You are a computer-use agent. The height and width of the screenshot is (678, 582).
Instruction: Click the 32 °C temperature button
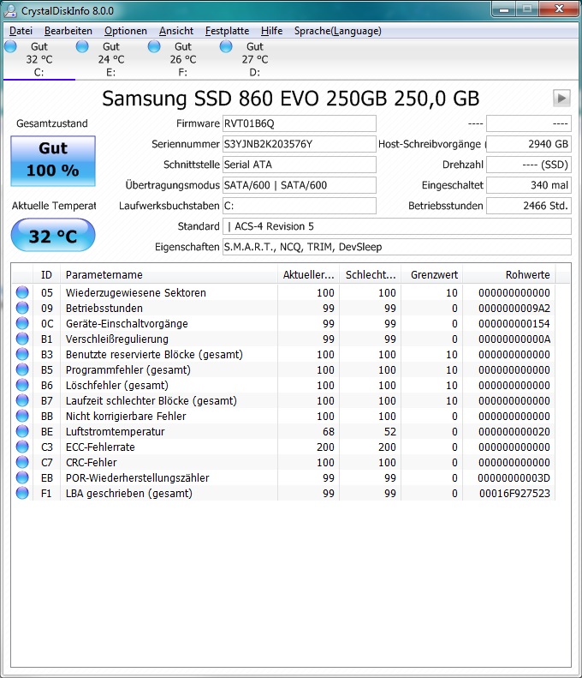[53, 235]
